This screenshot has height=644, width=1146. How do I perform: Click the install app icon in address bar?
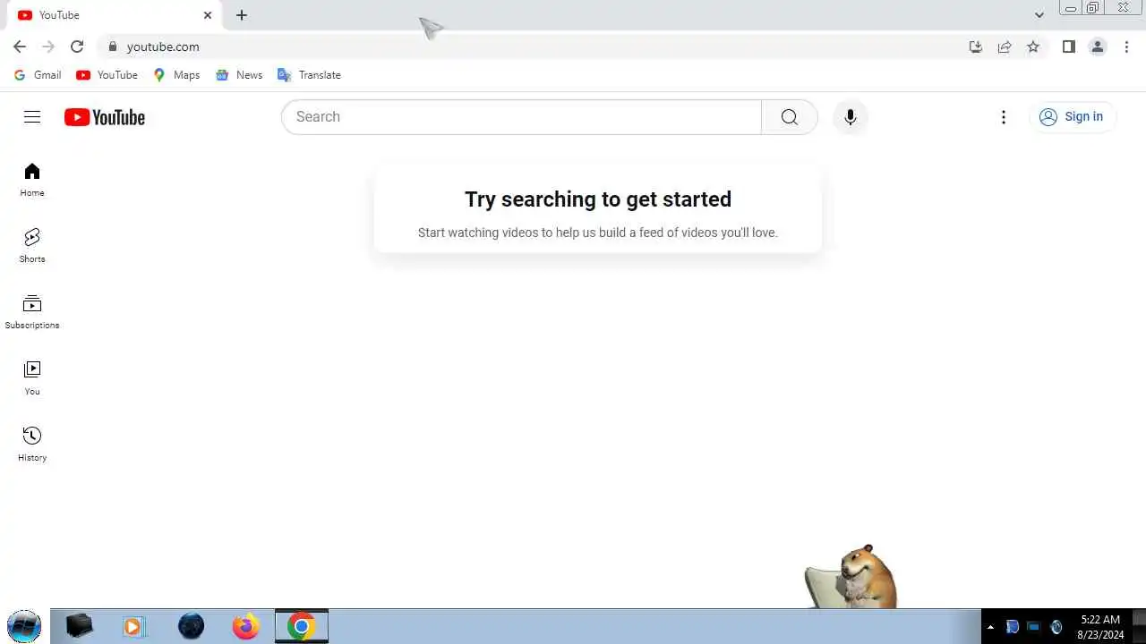(976, 47)
